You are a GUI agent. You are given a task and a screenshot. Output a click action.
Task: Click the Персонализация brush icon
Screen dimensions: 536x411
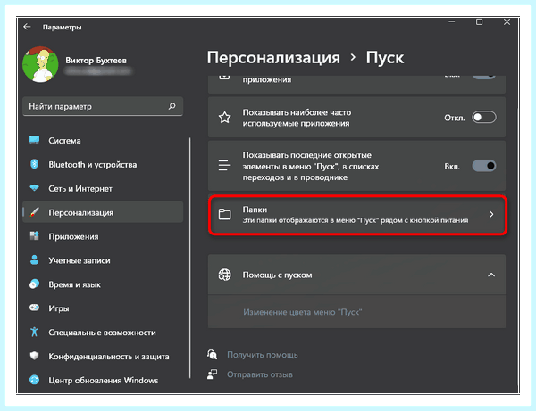pyautogui.click(x=34, y=212)
